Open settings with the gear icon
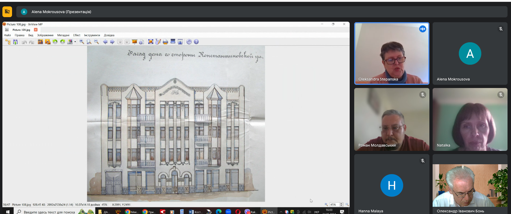 [189, 42]
